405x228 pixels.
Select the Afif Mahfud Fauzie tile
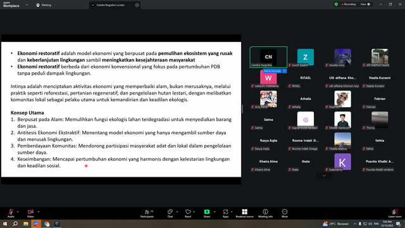tap(380, 57)
